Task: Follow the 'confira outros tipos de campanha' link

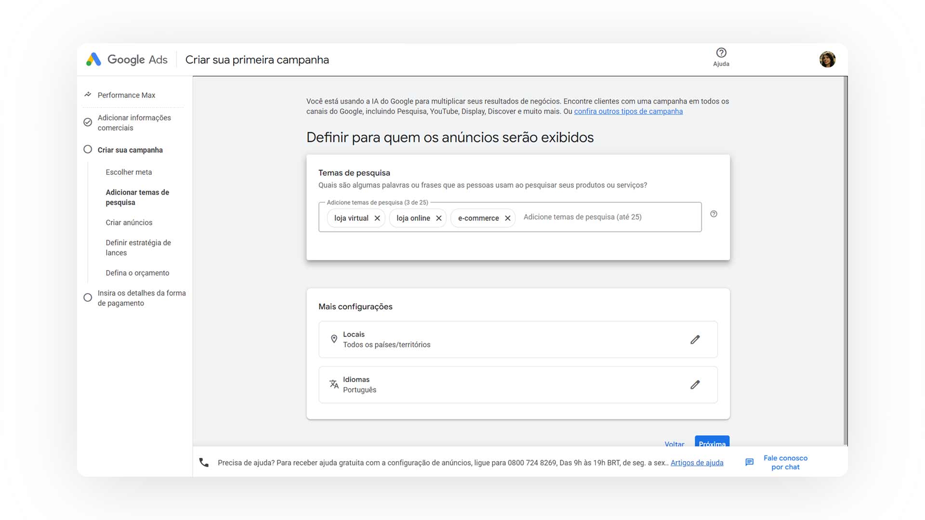Action: (x=628, y=111)
